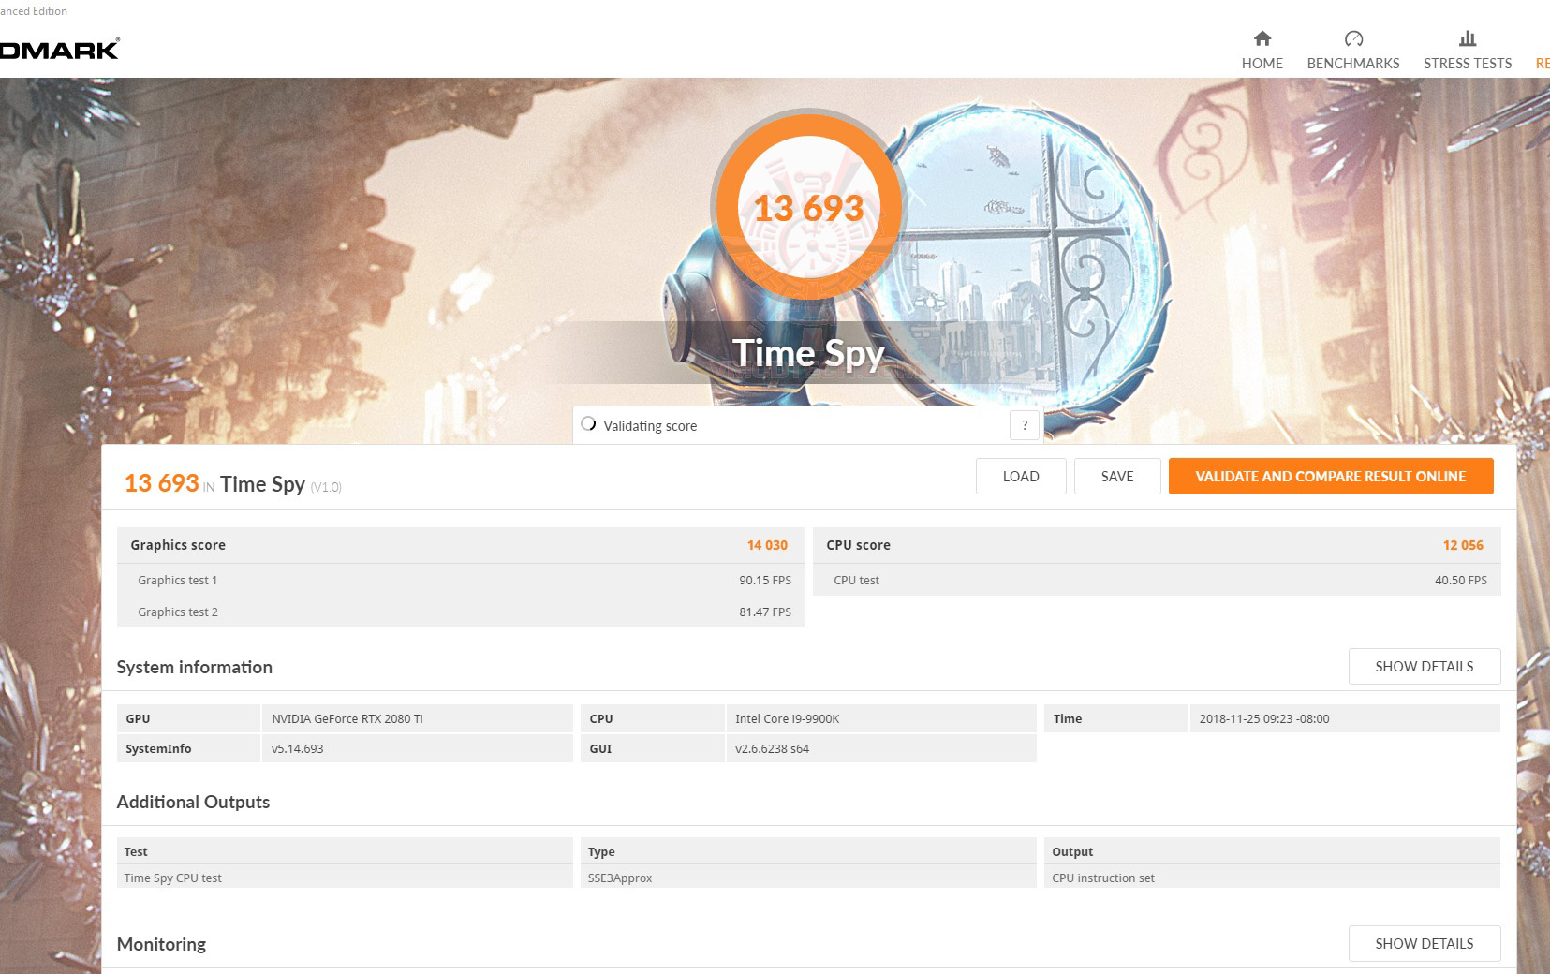
Task: Click the Time Spy title banner
Action: click(x=808, y=353)
